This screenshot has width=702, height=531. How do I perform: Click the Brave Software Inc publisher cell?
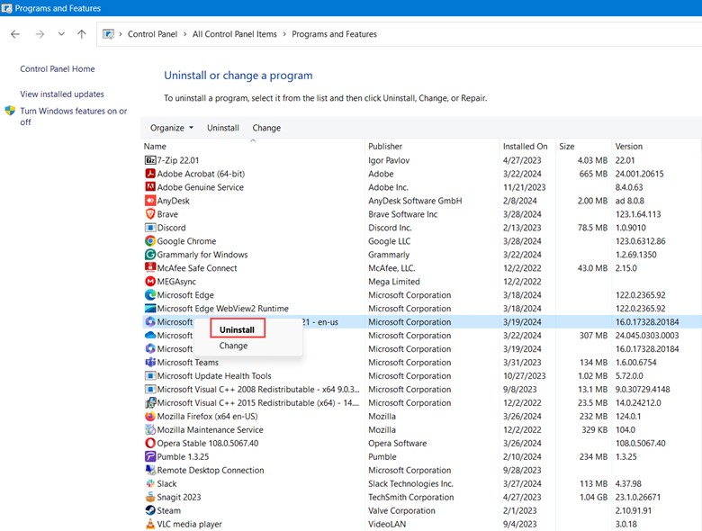402,214
